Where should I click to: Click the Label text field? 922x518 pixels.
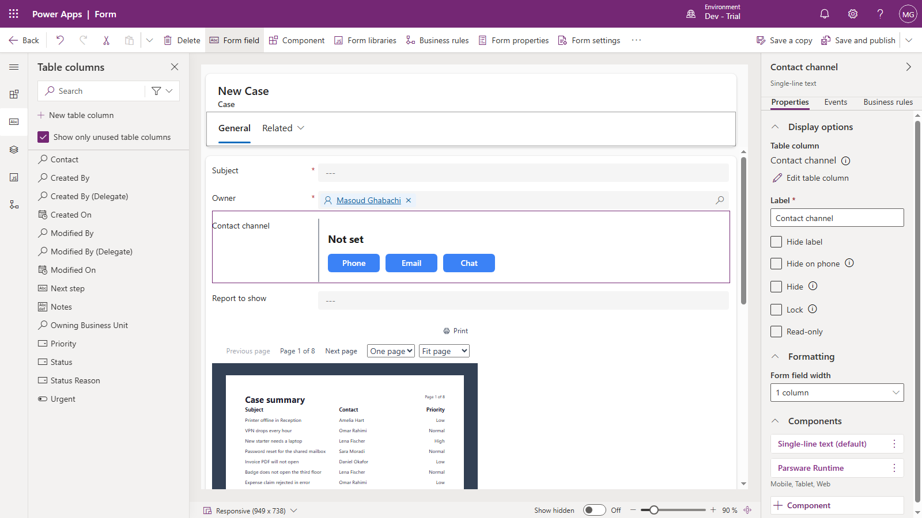pos(837,218)
